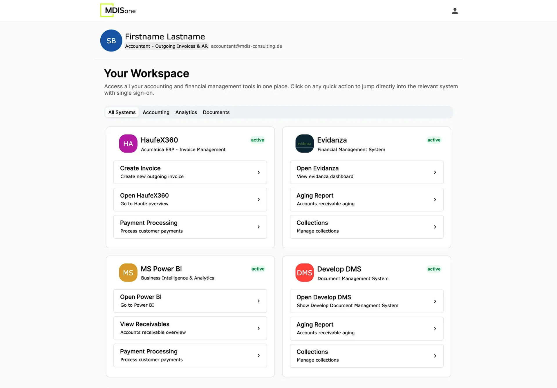Click the View Receivables chevron arrow
This screenshot has height=388, width=557.
tap(258, 328)
